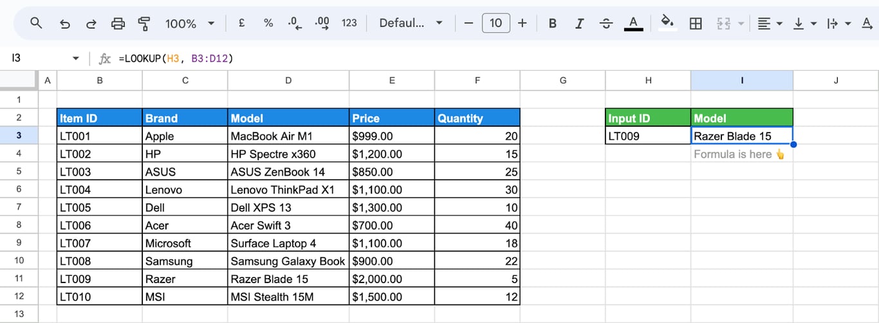
Task: Format as percent
Action: [x=268, y=23]
